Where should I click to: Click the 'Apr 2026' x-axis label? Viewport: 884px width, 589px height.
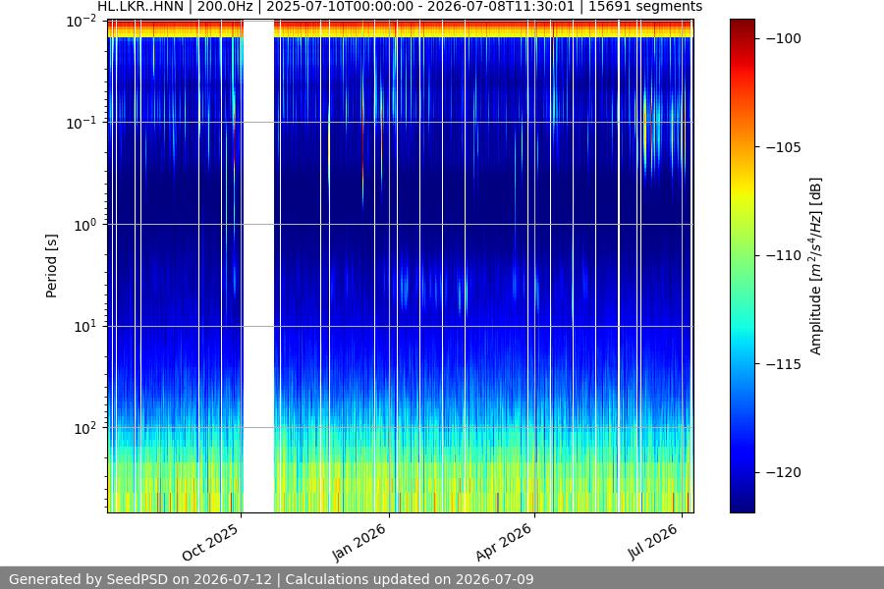[x=504, y=542]
